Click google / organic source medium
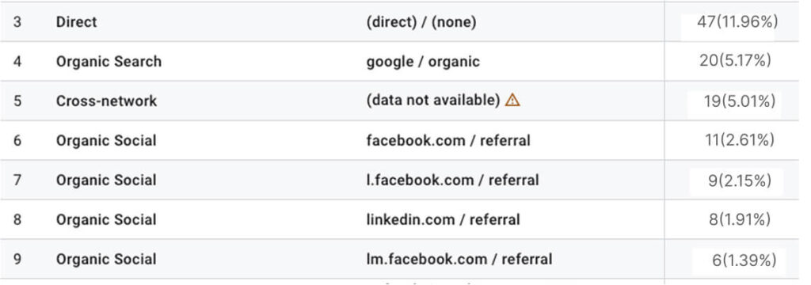Image resolution: width=811 pixels, height=285 pixels. pos(423,62)
